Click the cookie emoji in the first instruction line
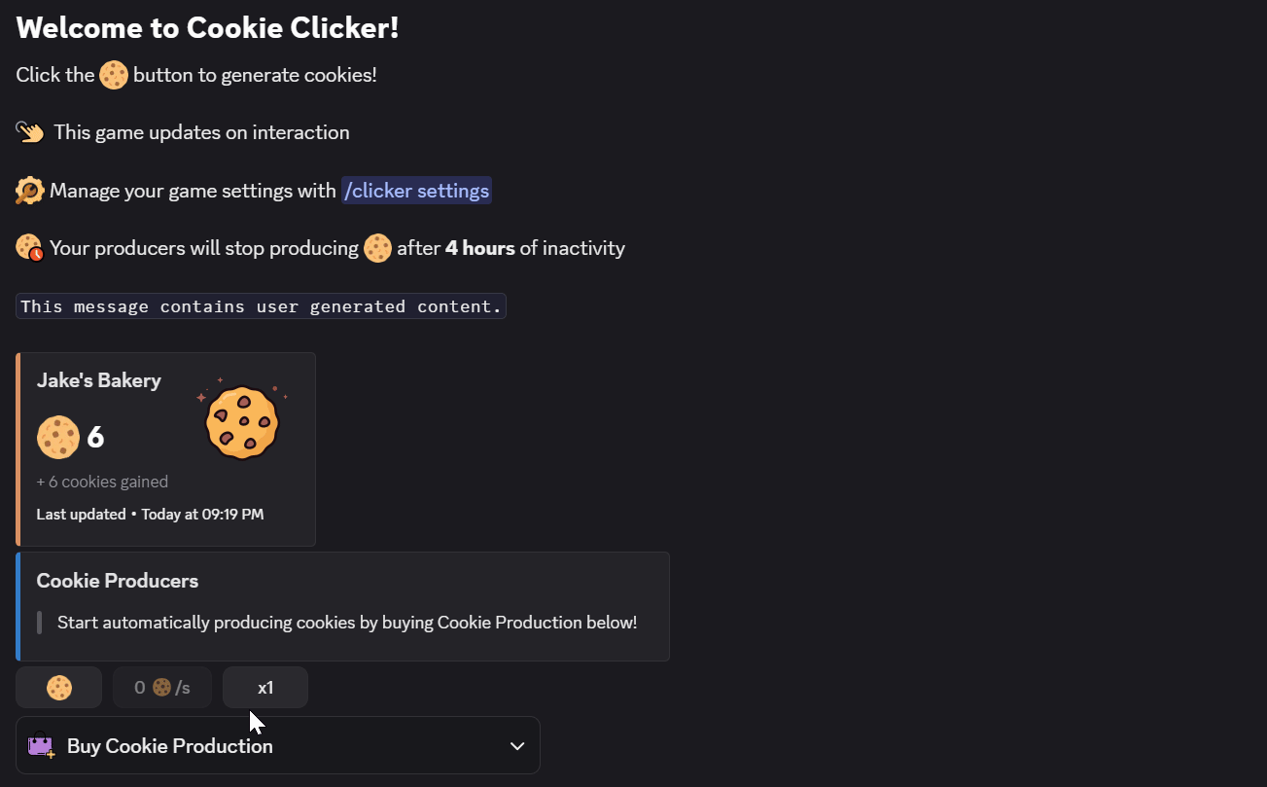Image resolution: width=1267 pixels, height=787 pixels. (x=114, y=75)
